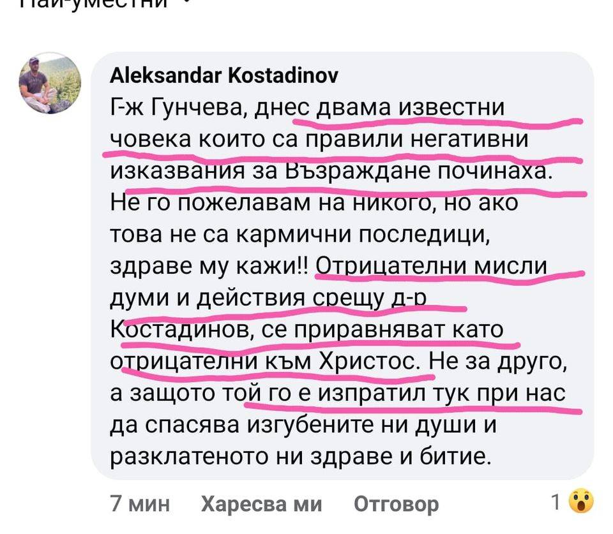Click the word Христос in the comment
Screen dimensions: 613x534
370,362
